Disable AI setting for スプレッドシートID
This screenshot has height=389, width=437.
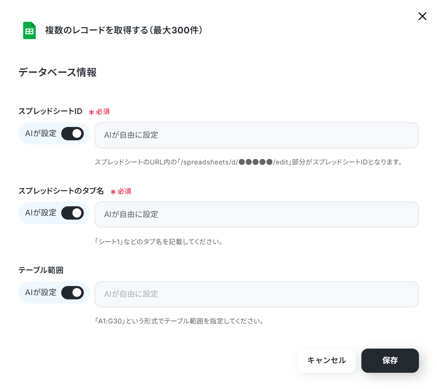[73, 134]
